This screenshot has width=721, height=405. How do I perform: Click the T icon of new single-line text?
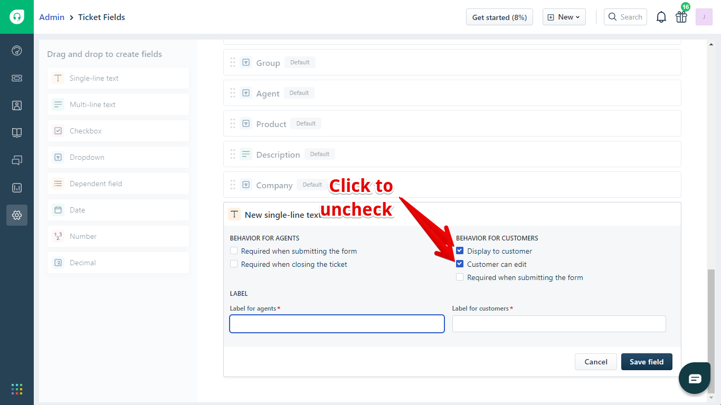(234, 215)
